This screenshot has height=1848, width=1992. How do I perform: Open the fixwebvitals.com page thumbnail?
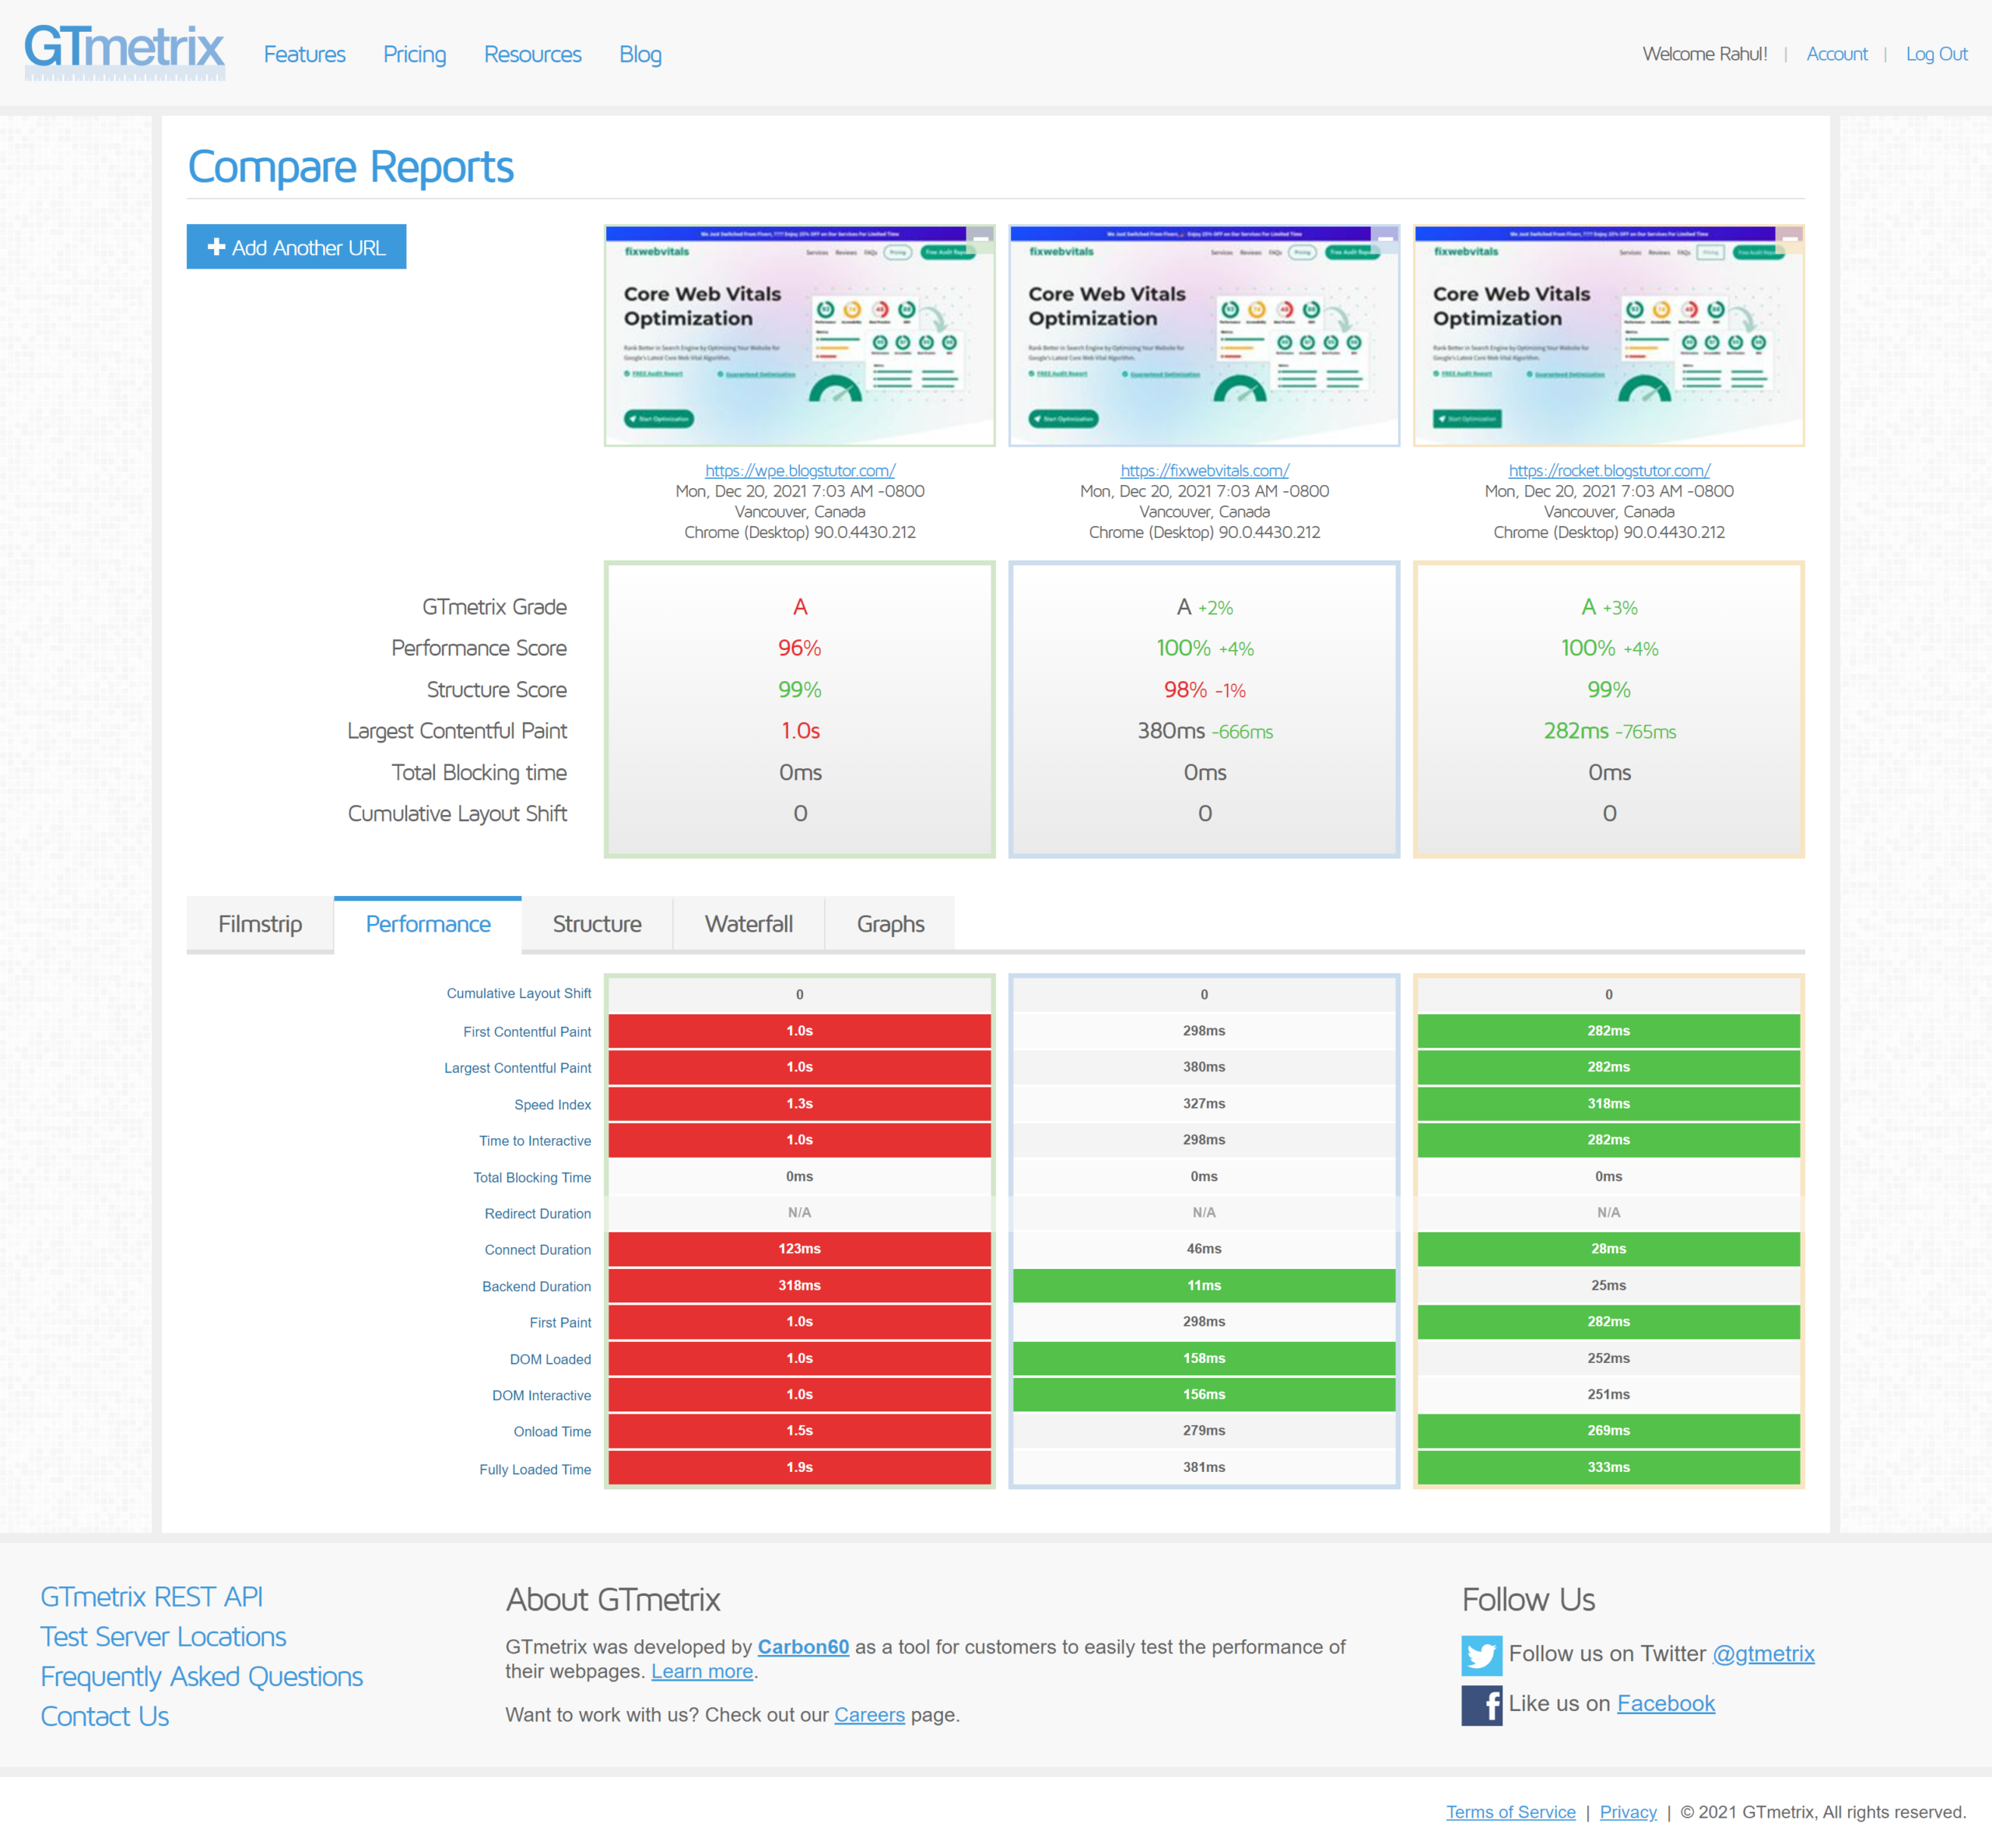(1205, 335)
